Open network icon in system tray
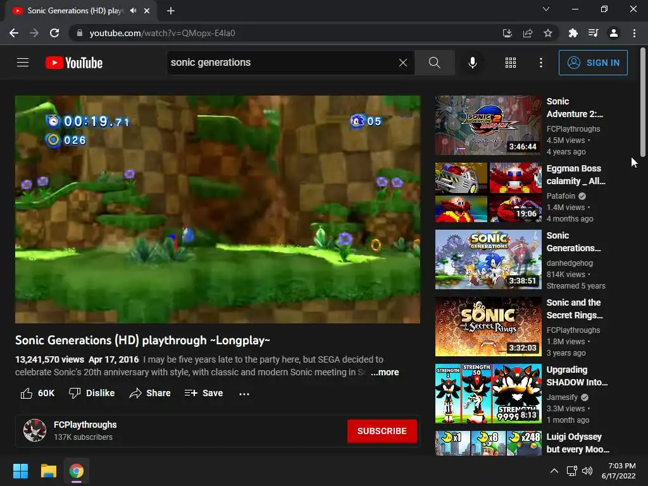This screenshot has width=648, height=486. 571,471
